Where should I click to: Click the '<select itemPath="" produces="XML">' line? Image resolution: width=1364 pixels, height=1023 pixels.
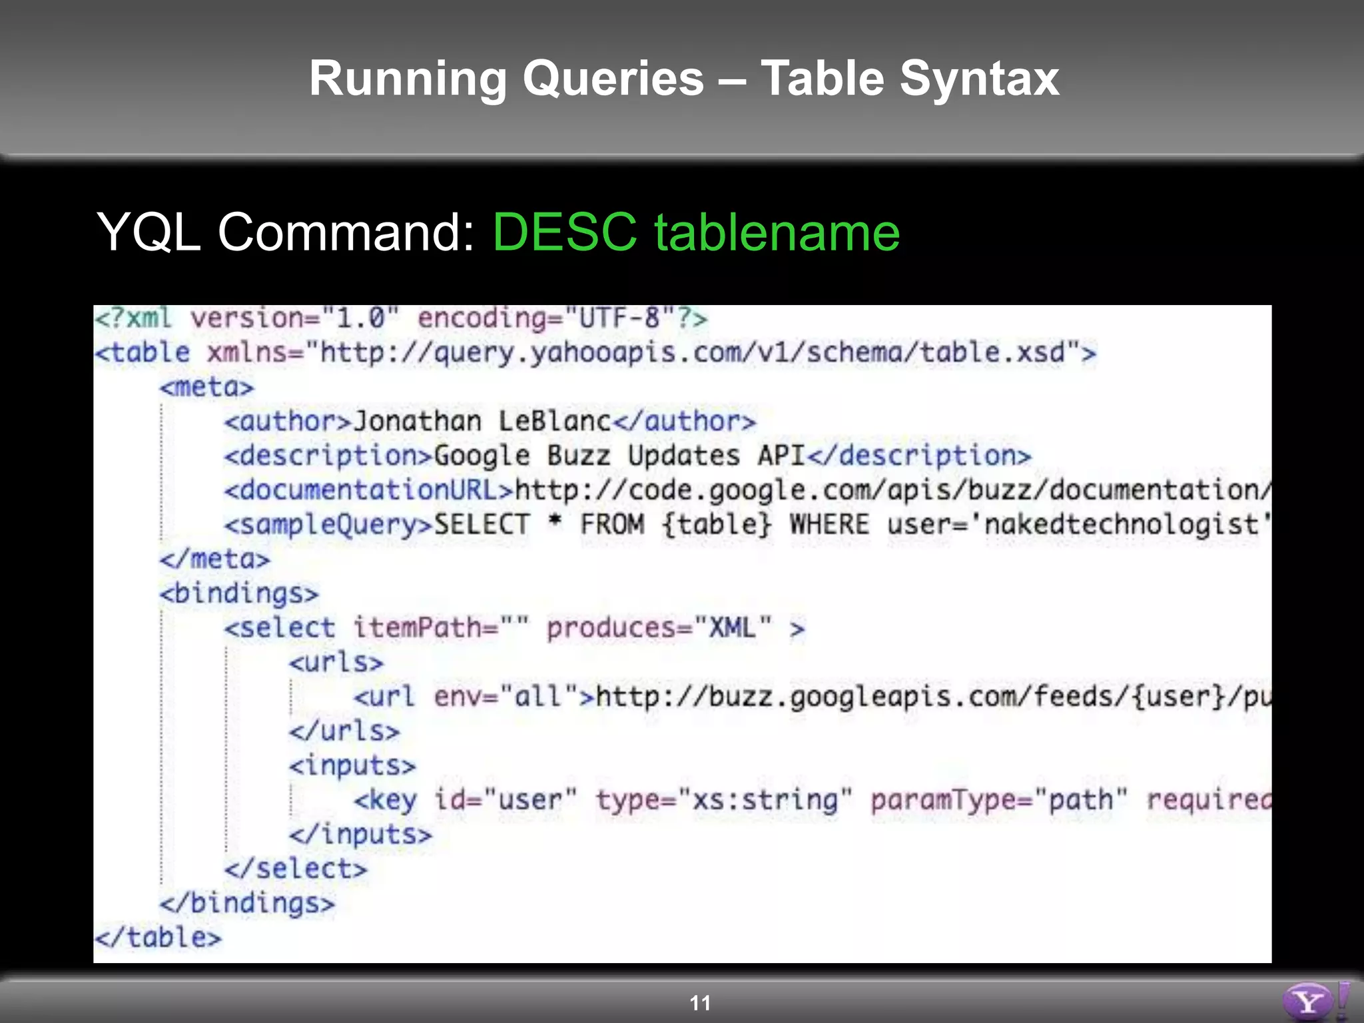pyautogui.click(x=514, y=628)
